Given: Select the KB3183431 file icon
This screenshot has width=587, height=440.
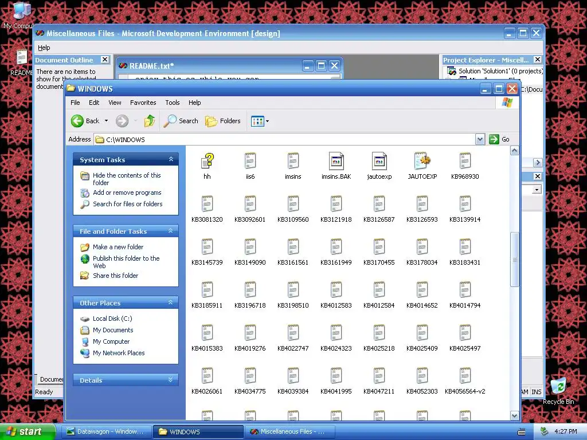Looking at the screenshot, I should click(x=465, y=247).
